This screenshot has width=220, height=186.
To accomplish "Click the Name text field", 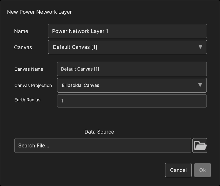I will (127, 31).
